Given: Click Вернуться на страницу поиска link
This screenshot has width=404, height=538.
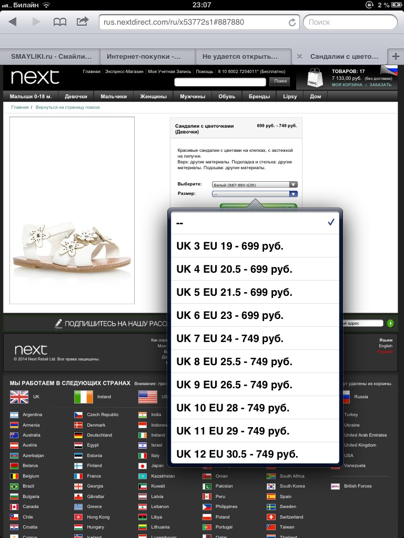Looking at the screenshot, I should [x=68, y=107].
